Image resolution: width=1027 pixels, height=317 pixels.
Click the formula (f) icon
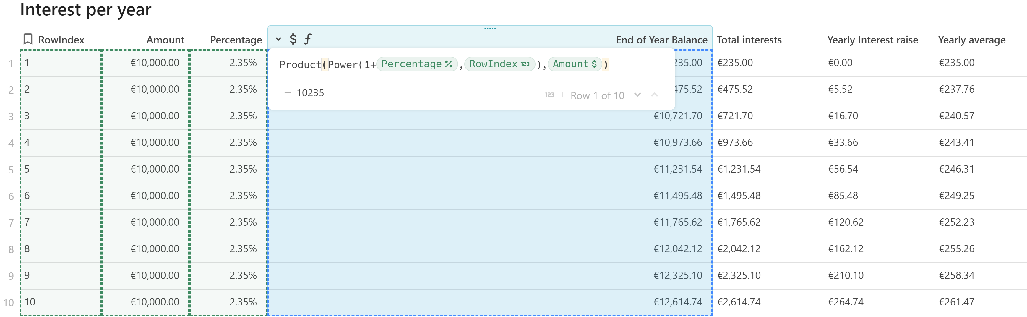(307, 39)
